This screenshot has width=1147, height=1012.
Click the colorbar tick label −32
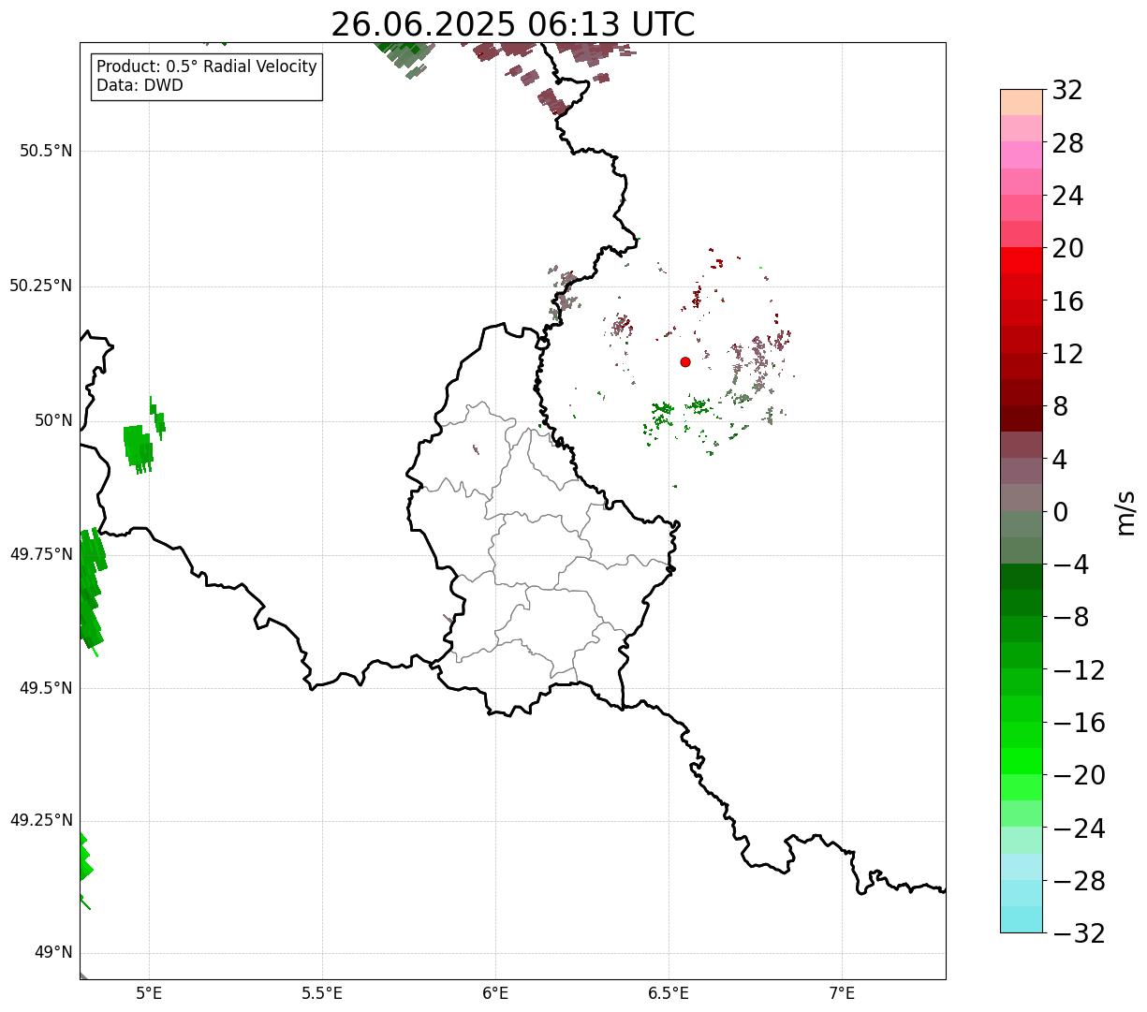1079,933
